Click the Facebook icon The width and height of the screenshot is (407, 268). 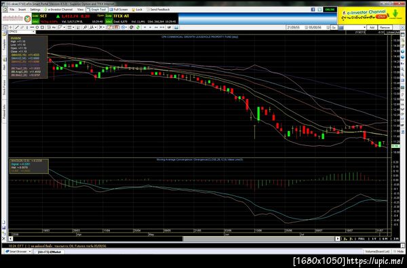click(x=313, y=9)
